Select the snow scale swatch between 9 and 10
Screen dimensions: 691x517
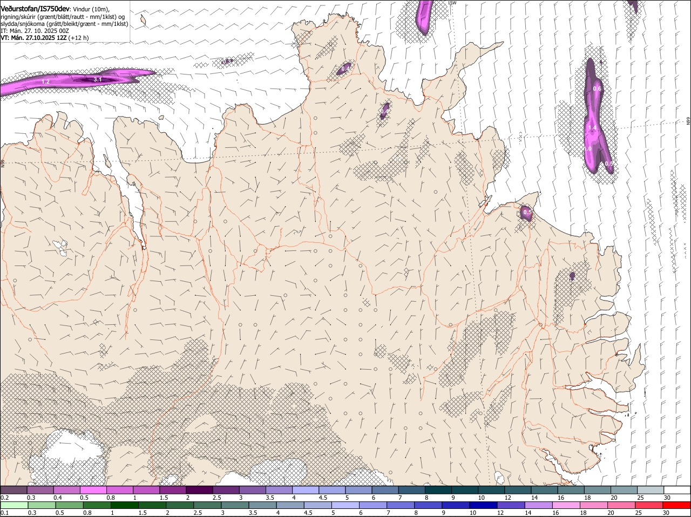(x=465, y=490)
